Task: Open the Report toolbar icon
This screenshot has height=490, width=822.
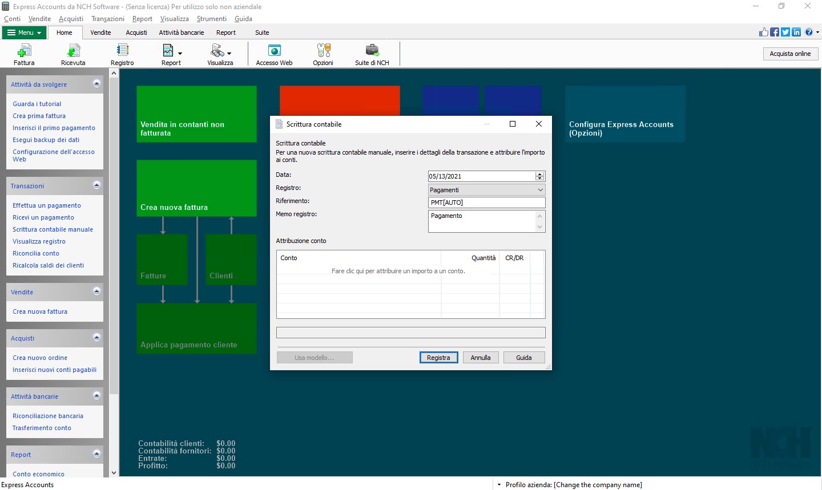Action: click(171, 55)
